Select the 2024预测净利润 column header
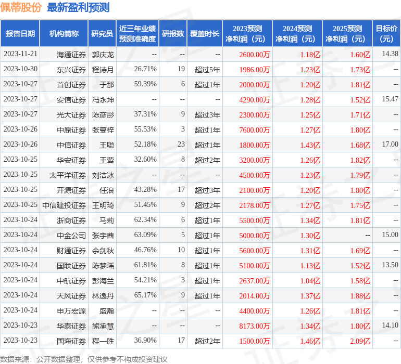Screen dimensions: 401x364 297,33
